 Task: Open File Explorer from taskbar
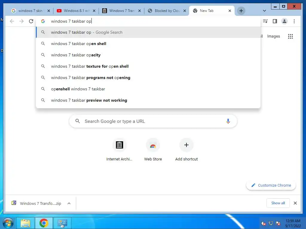(25, 223)
